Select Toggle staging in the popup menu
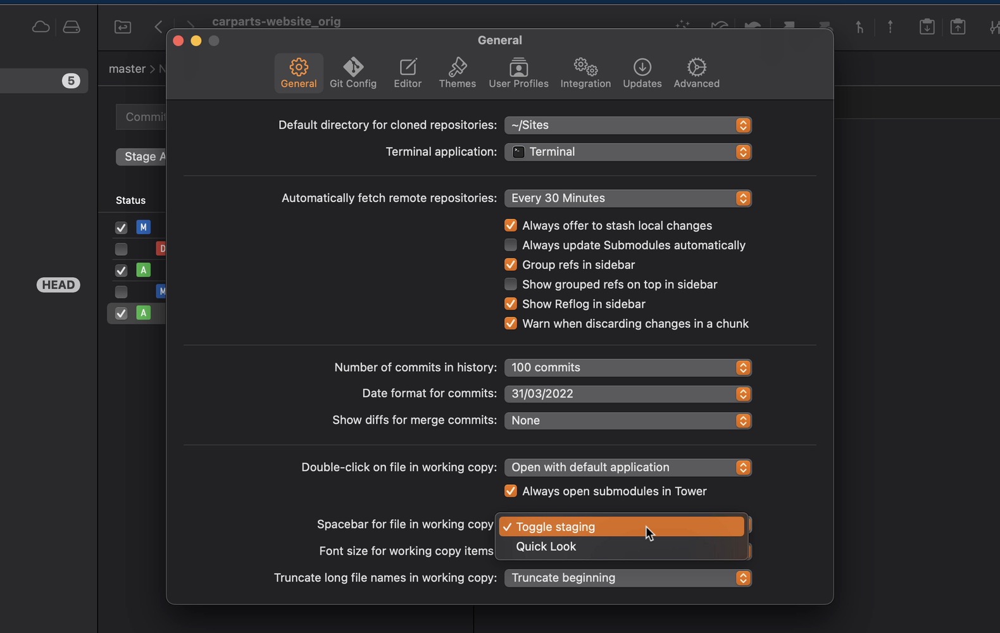1000x633 pixels. click(556, 527)
